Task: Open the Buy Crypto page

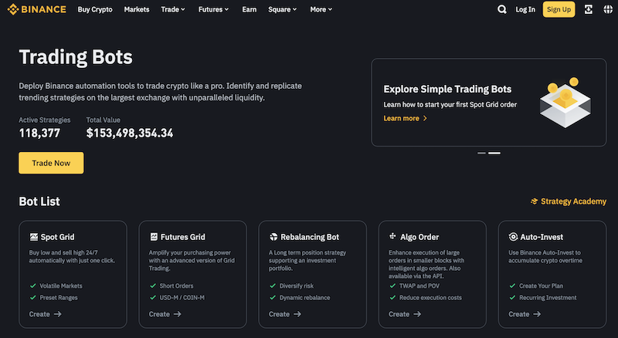Action: [x=95, y=9]
